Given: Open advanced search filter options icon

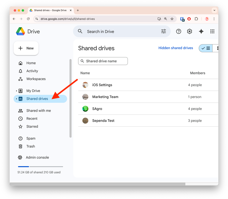Looking at the screenshot, I should (x=163, y=31).
